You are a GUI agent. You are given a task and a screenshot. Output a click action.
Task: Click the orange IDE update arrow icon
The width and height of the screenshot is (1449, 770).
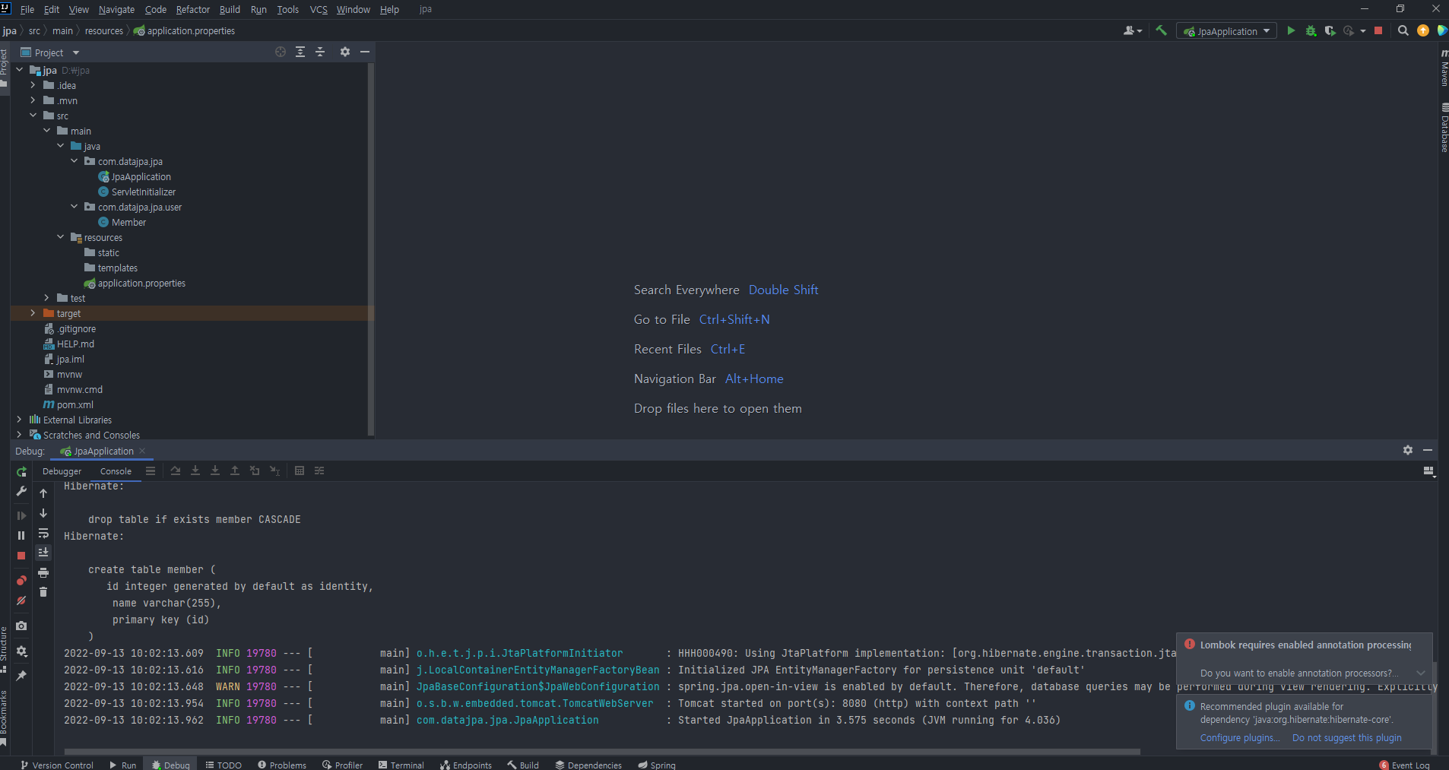[1423, 31]
